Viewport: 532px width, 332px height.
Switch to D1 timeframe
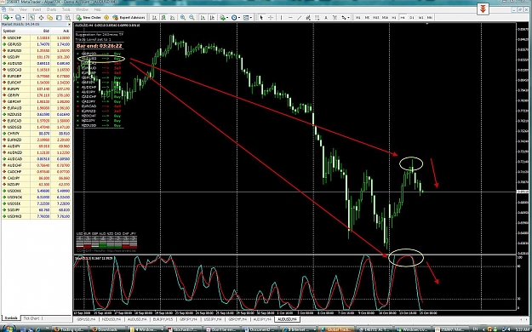point(411,17)
